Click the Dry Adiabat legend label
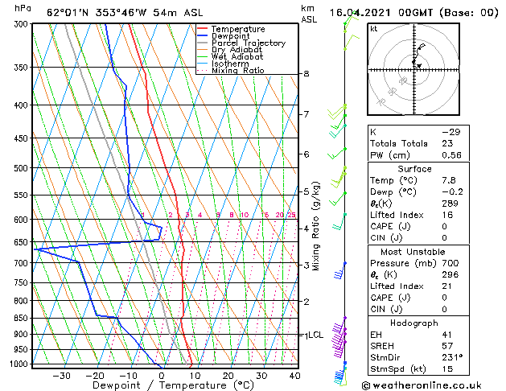This screenshot has width=506, height=391. [237, 50]
